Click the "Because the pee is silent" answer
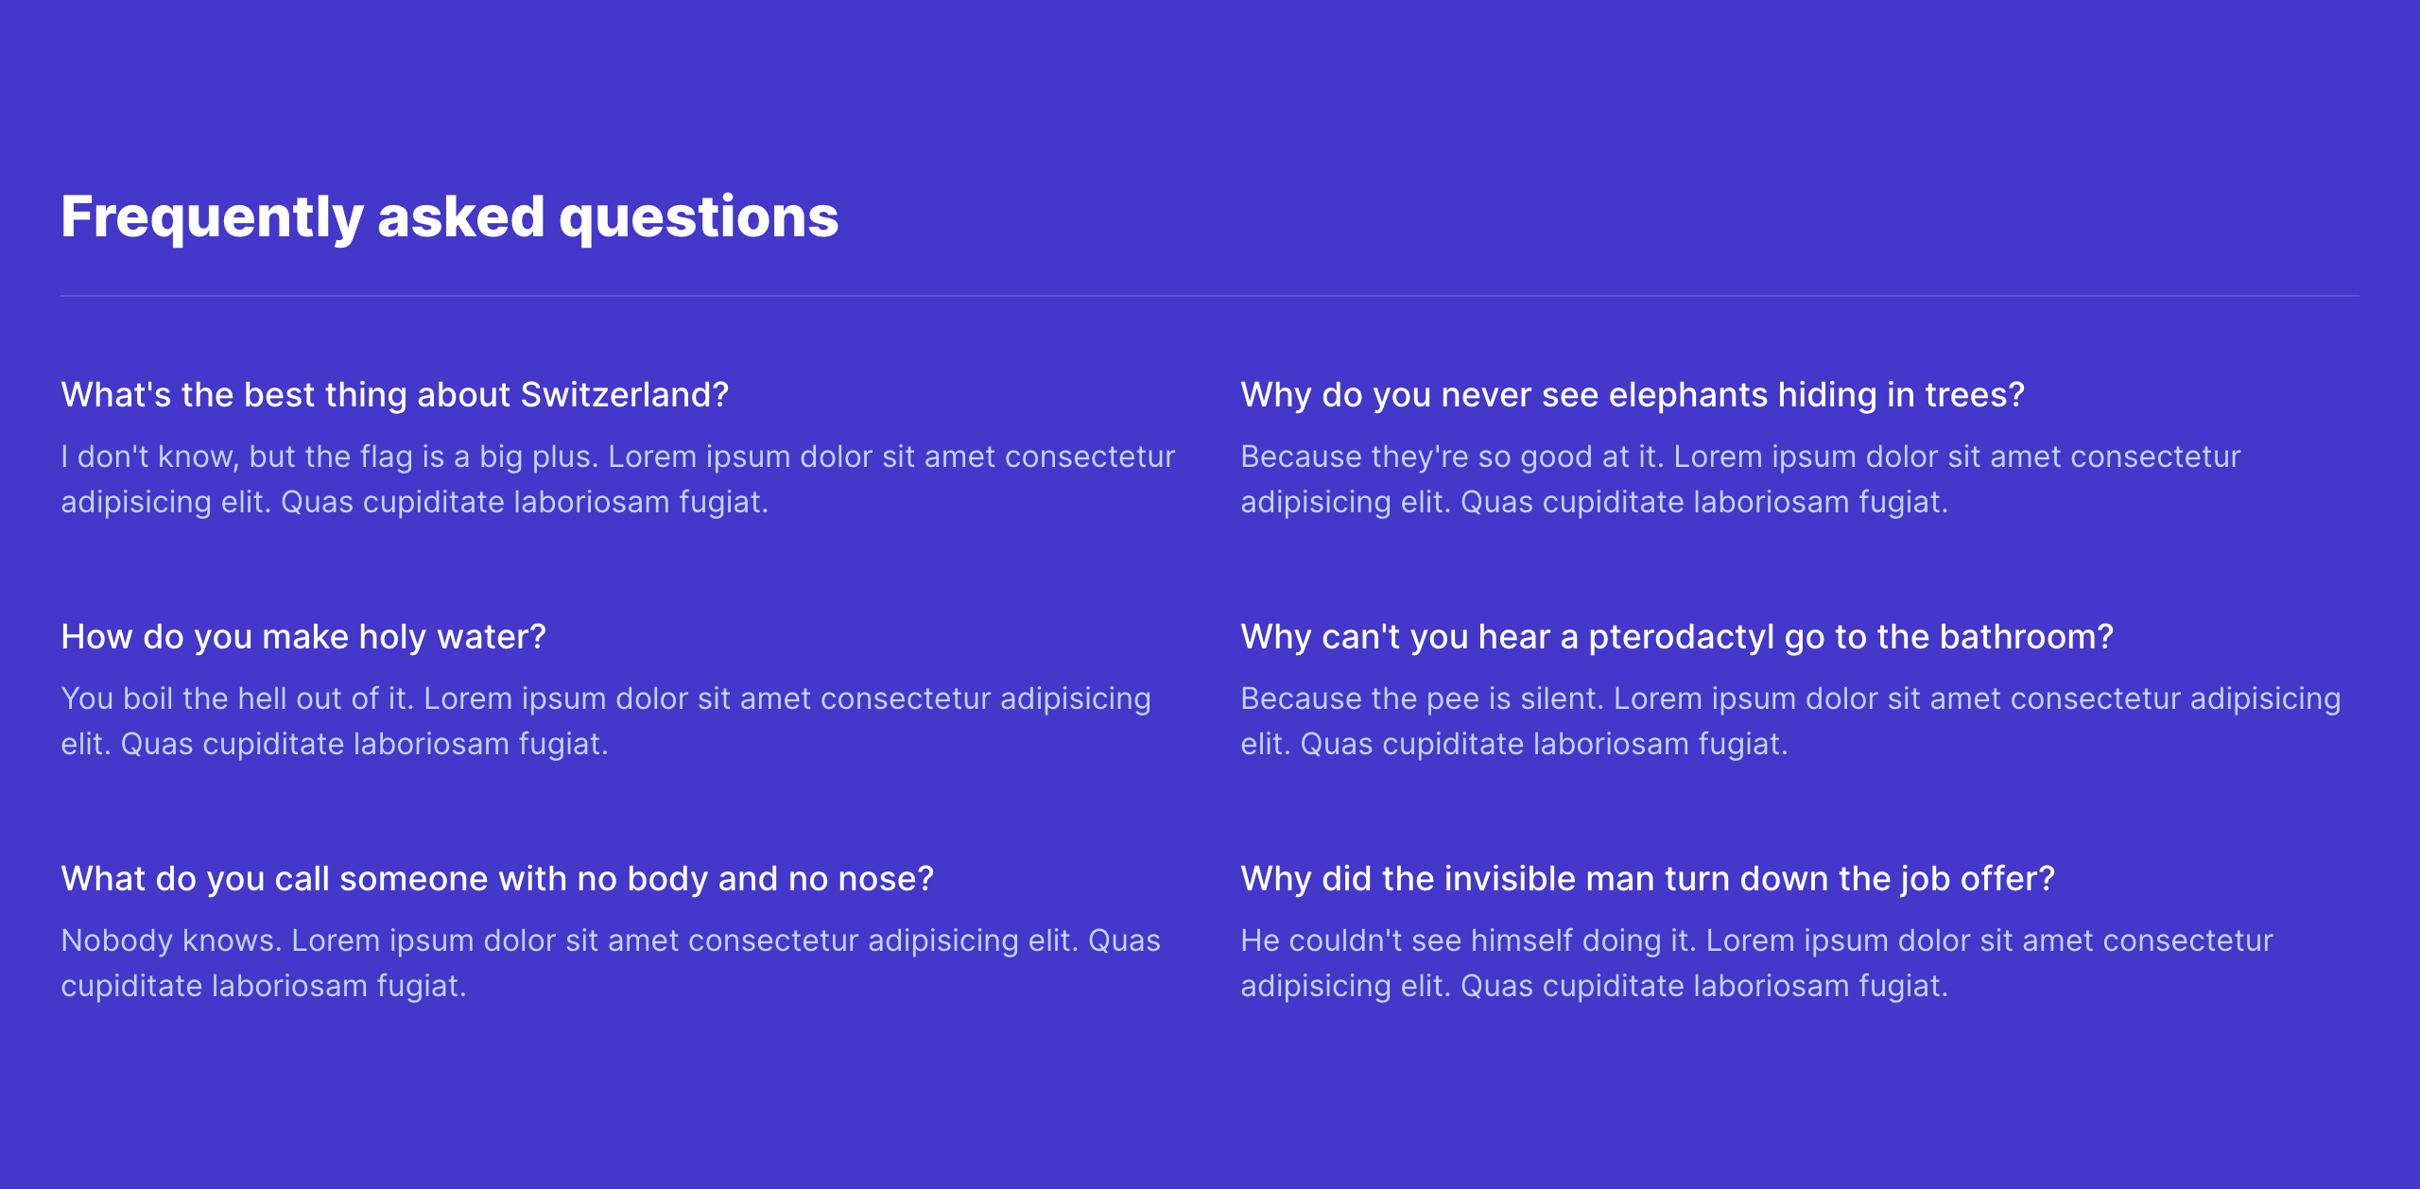The width and height of the screenshot is (2420, 1189). (x=1789, y=721)
